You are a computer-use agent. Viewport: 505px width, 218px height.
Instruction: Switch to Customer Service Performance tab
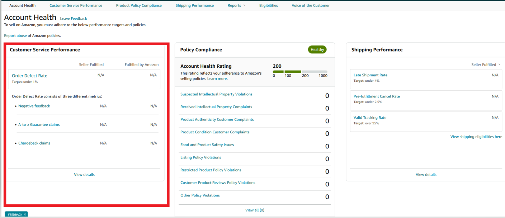point(76,5)
